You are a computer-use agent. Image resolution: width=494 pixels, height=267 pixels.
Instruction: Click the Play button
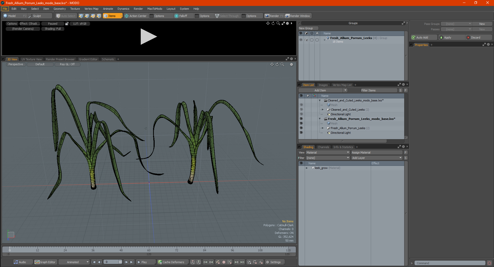(x=146, y=262)
